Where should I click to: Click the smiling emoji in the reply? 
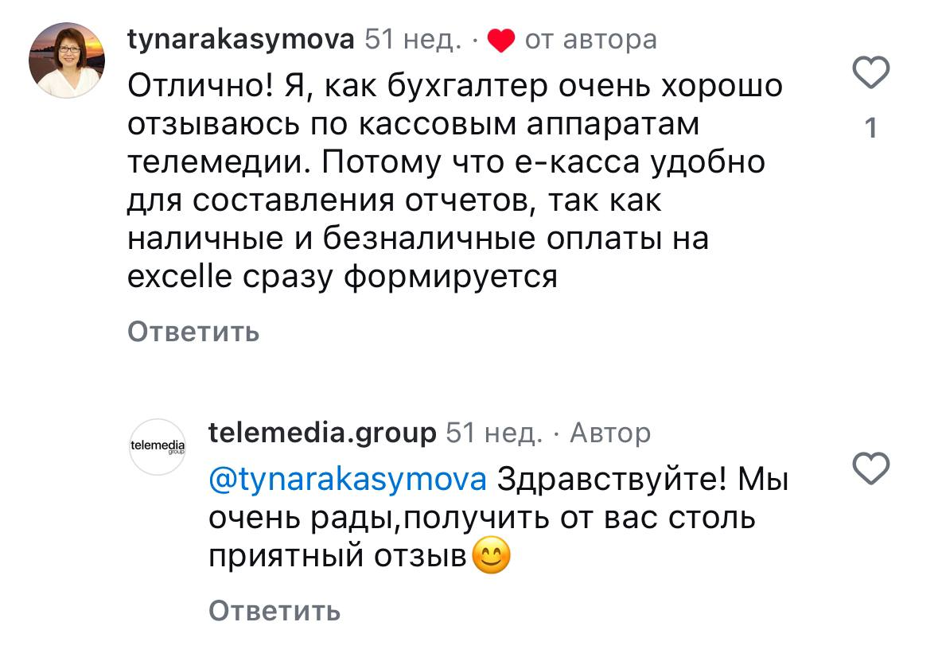(491, 556)
